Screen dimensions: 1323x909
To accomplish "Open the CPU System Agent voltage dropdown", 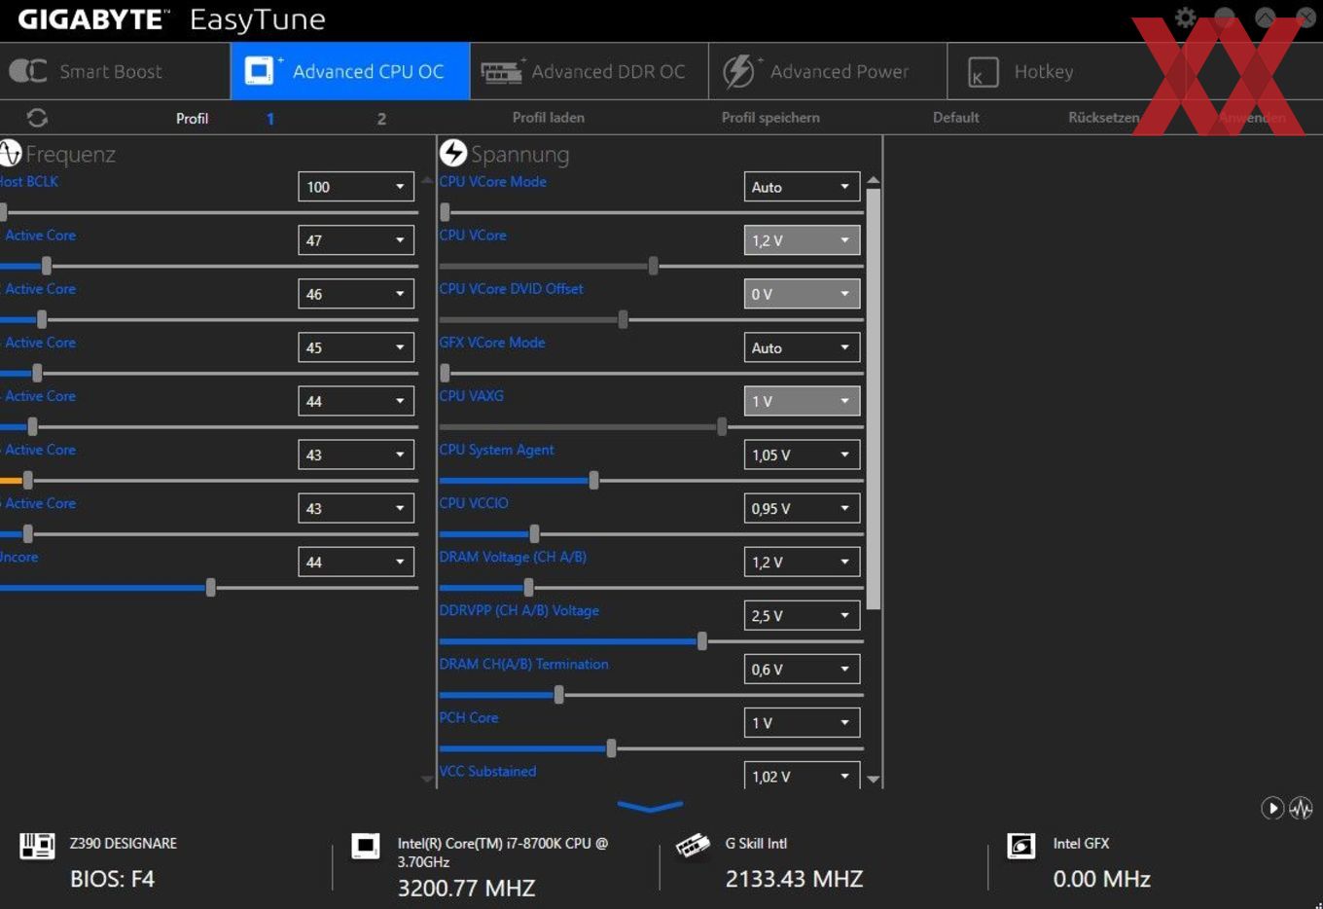I will coord(803,454).
